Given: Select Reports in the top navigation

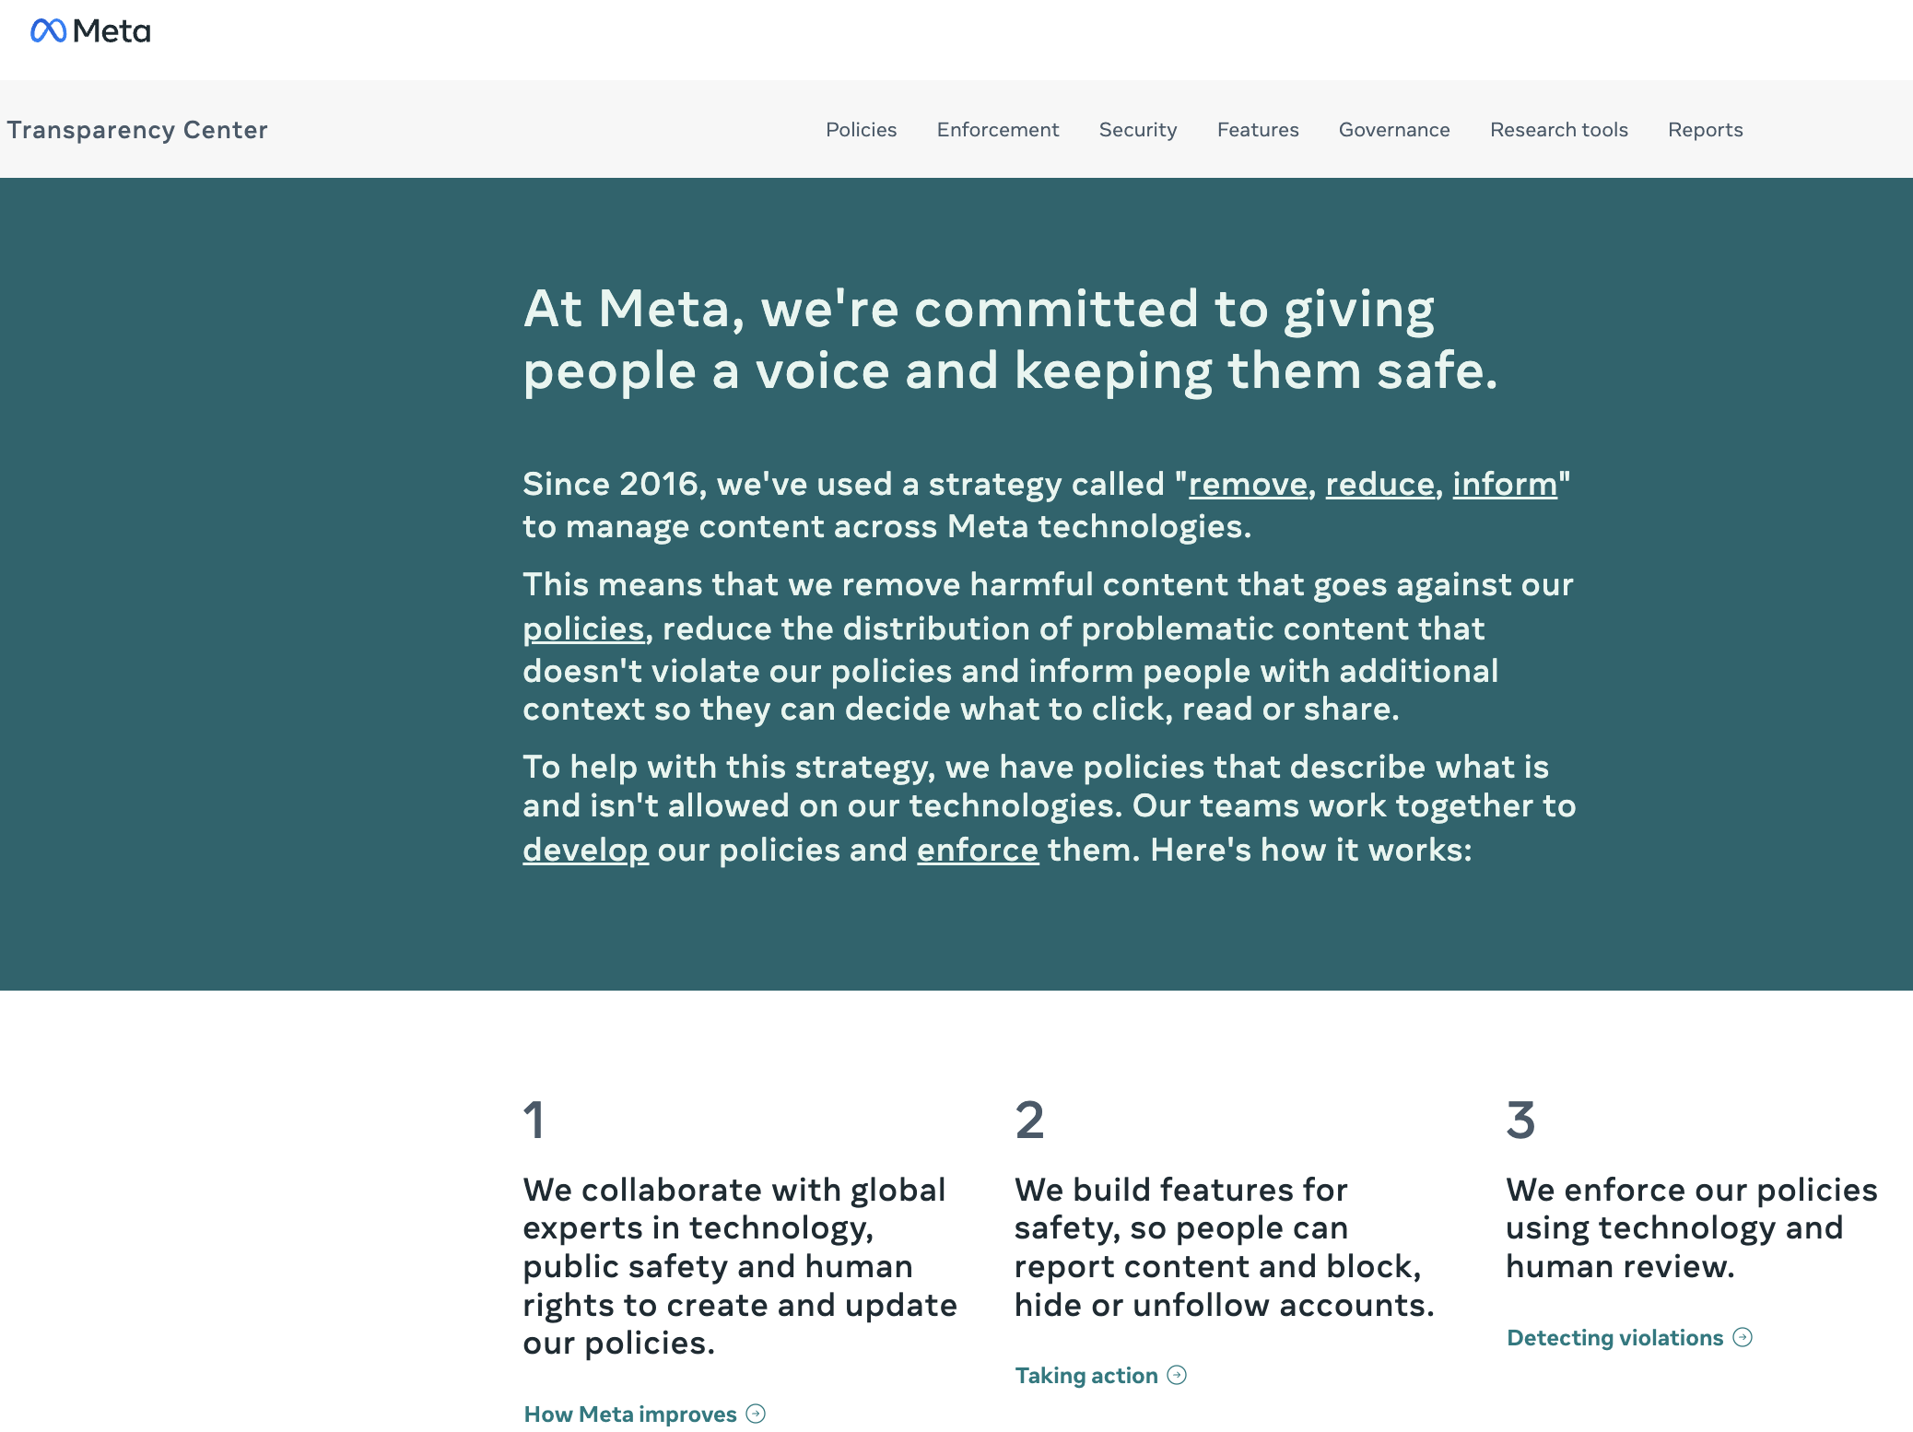Looking at the screenshot, I should point(1706,130).
